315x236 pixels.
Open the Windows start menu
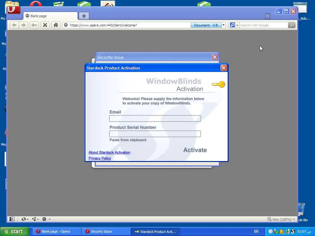[x=14, y=231]
